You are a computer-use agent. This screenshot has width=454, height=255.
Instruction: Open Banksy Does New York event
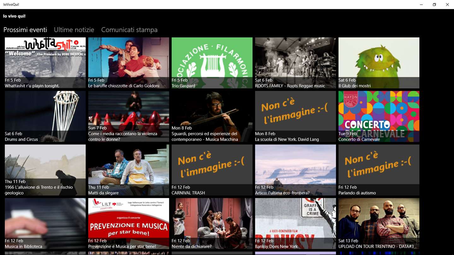click(x=295, y=224)
